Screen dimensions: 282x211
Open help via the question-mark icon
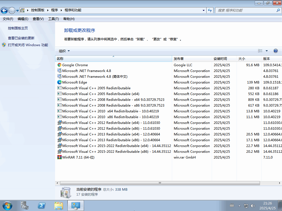click(276, 51)
